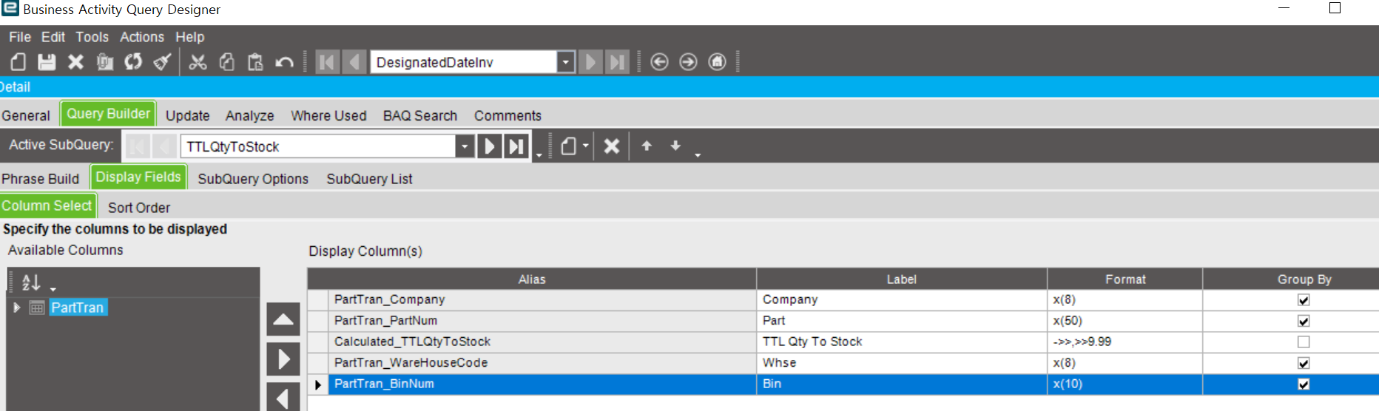
Task: Click the New document toolbar icon
Action: [x=18, y=62]
